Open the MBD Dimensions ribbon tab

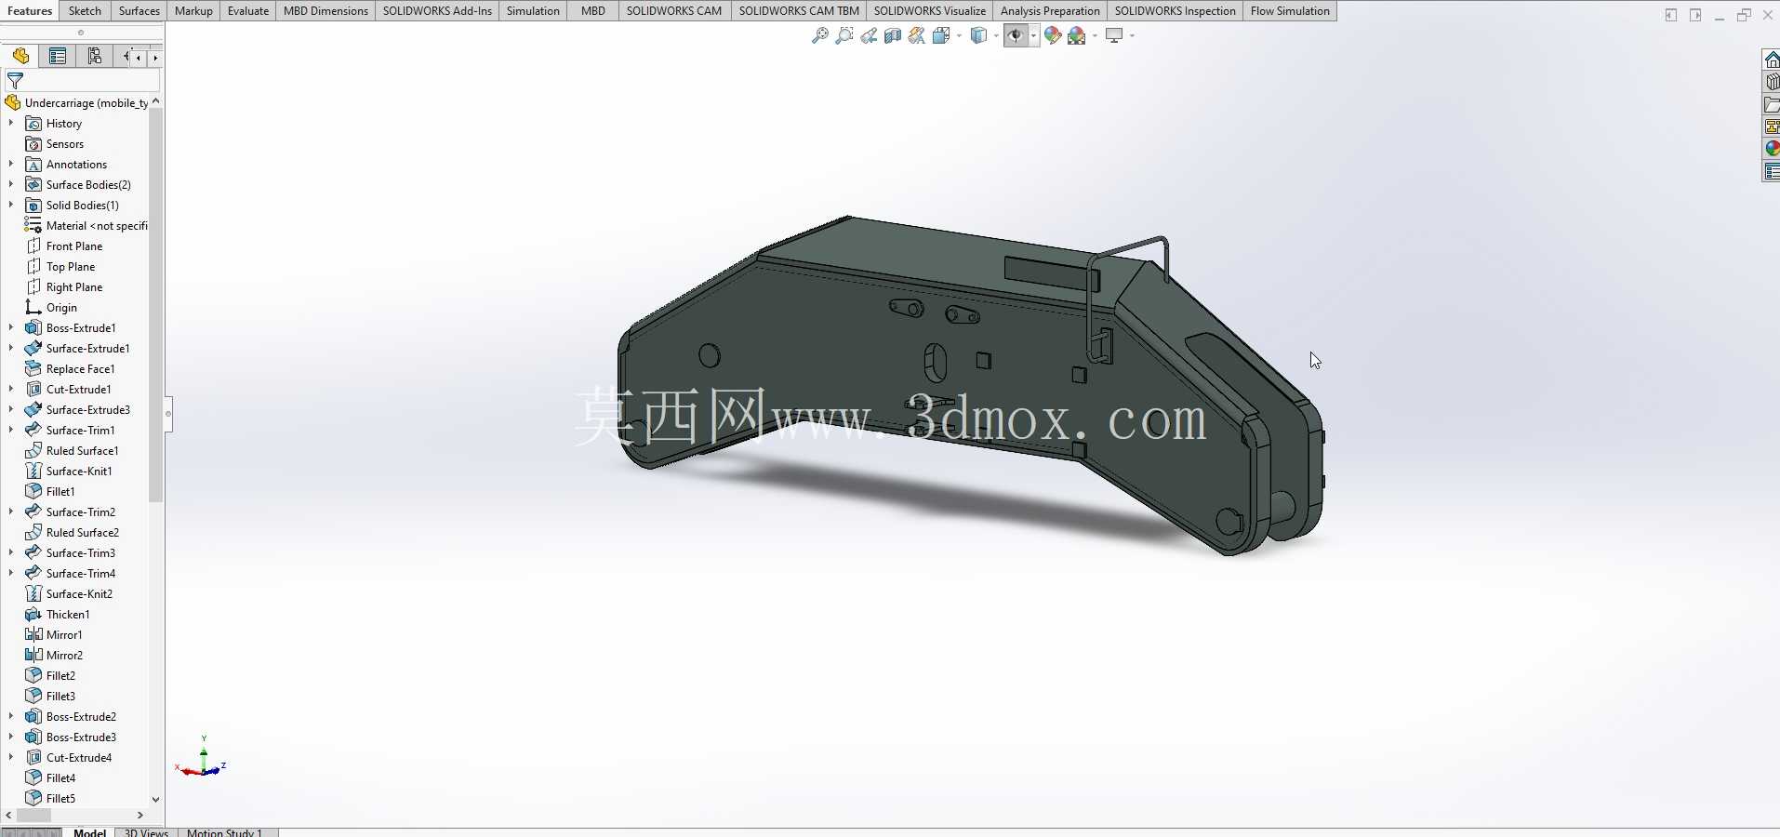[x=325, y=11]
